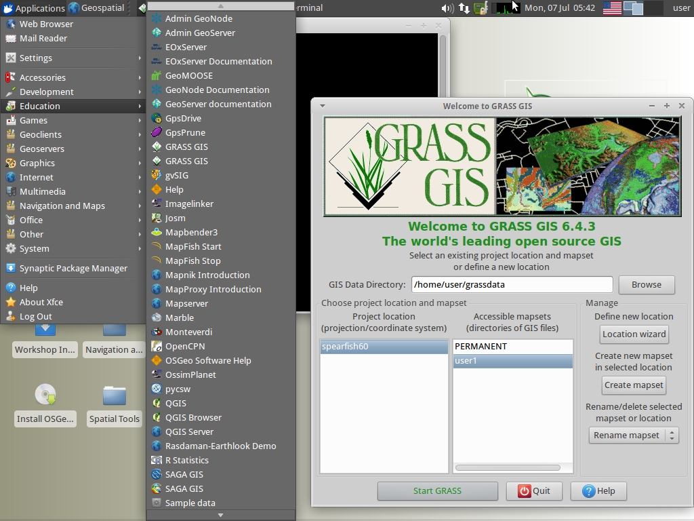Click MapFish Start entry
Image resolution: width=694 pixels, height=521 pixels.
coord(220,247)
